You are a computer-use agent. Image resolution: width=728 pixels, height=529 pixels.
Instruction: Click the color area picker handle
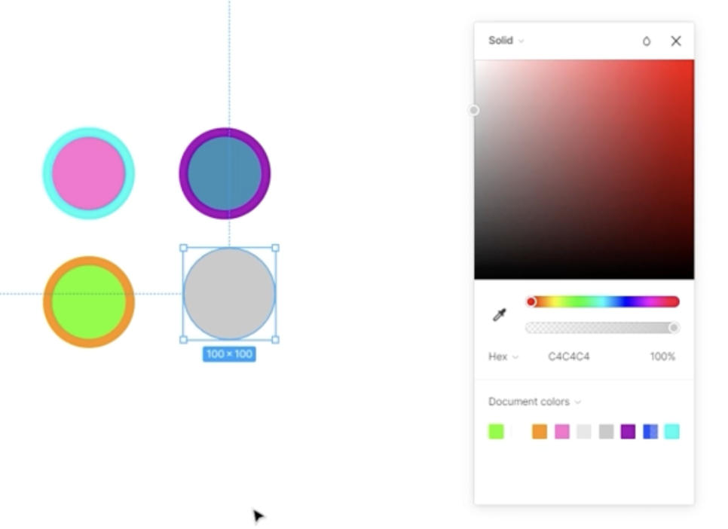click(x=473, y=110)
